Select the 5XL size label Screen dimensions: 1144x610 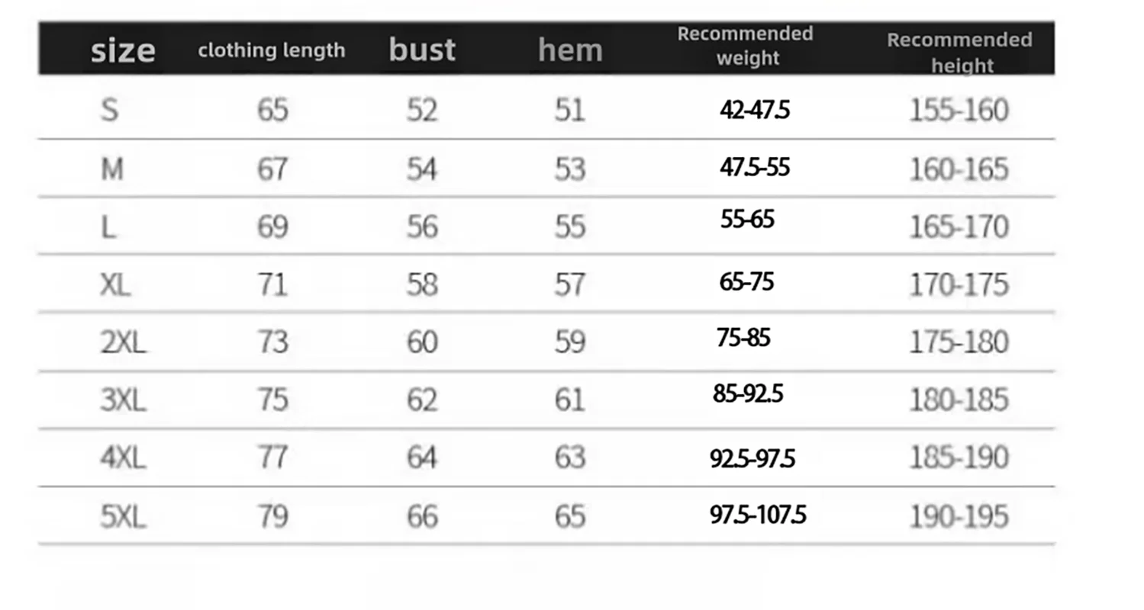(x=123, y=517)
